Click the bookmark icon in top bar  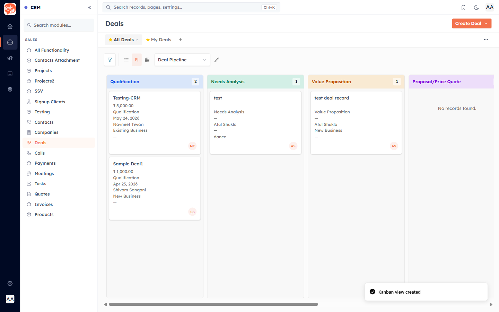click(x=463, y=7)
